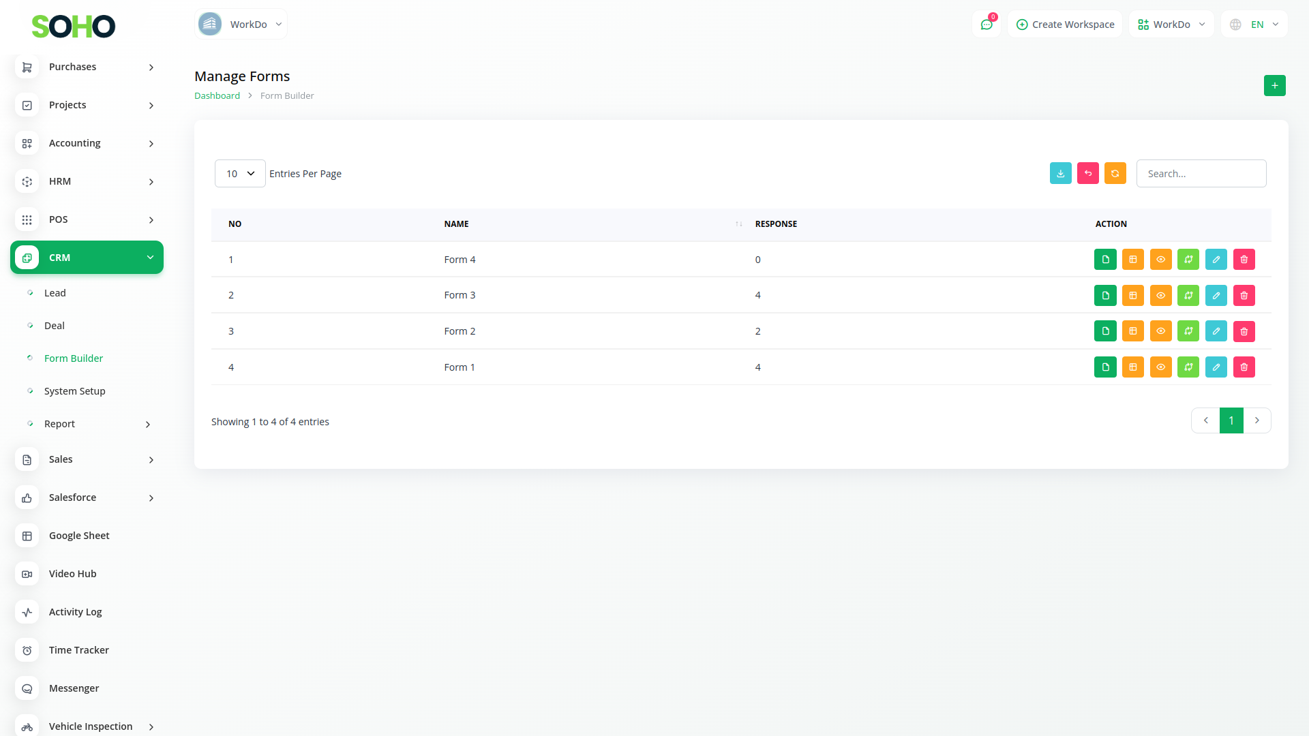Open the EN language dropdown
Image resolution: width=1309 pixels, height=736 pixels.
[1254, 25]
